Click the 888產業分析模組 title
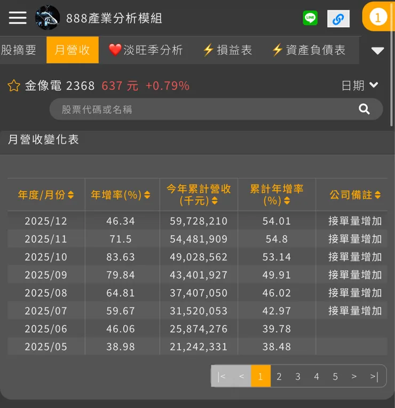 [x=114, y=18]
